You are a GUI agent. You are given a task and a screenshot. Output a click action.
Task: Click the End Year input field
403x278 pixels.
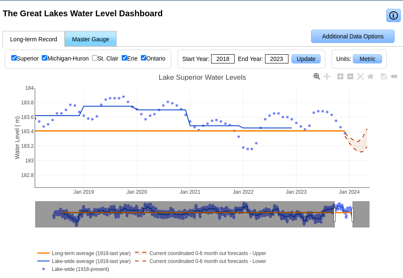pyautogui.click(x=277, y=59)
